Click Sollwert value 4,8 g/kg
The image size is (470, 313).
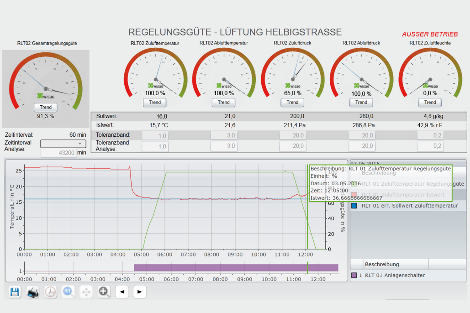433,116
